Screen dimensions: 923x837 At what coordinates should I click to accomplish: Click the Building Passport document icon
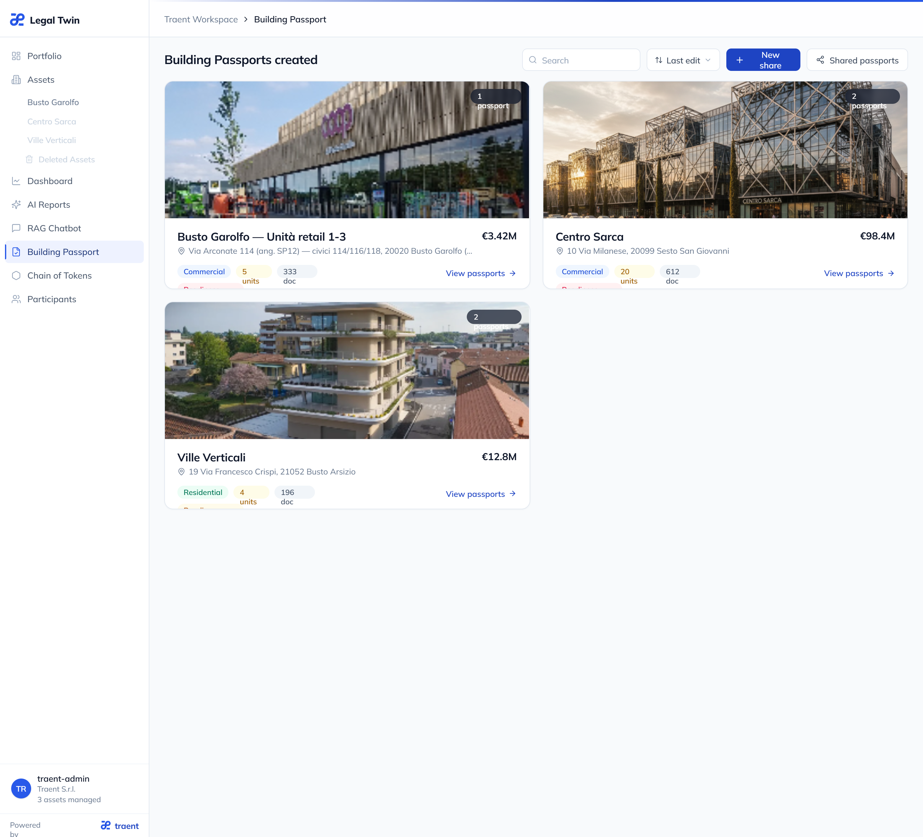pyautogui.click(x=16, y=252)
